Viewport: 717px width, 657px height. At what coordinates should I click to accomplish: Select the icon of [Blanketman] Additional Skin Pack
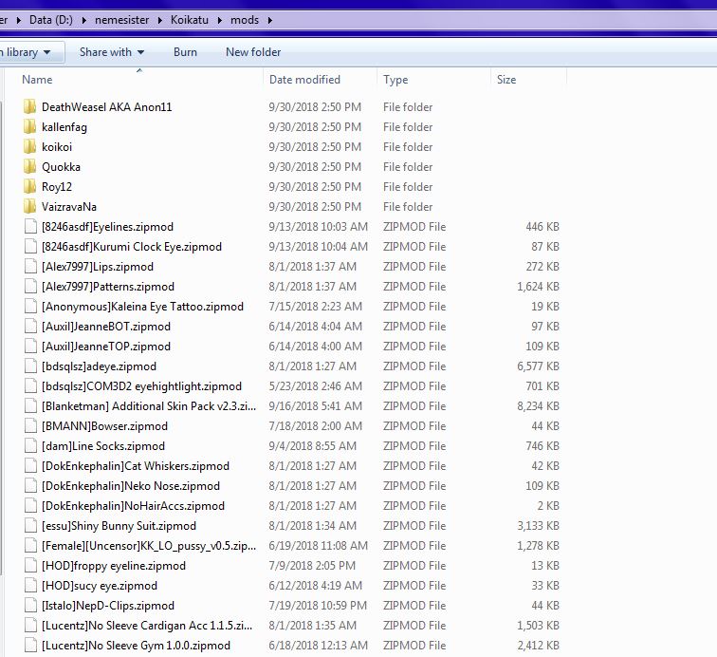coord(30,406)
